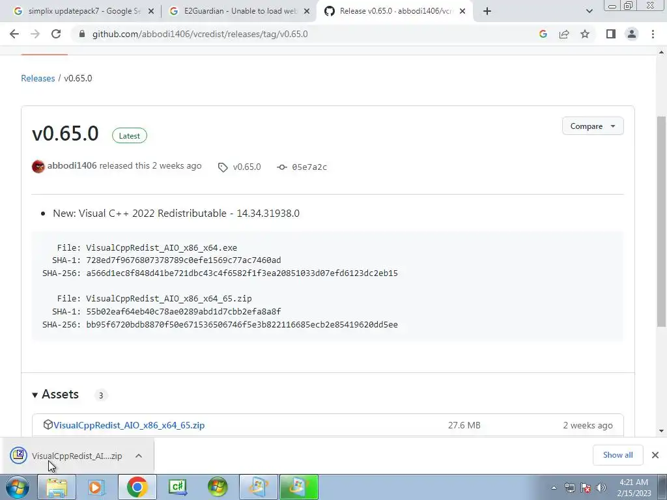The width and height of the screenshot is (667, 500).
Task: Show hidden system tray icons
Action: [554, 488]
